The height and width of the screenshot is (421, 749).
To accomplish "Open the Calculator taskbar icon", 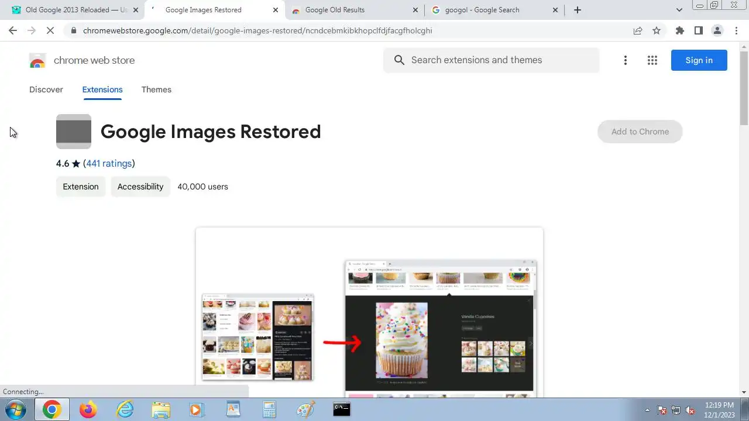I will [269, 409].
